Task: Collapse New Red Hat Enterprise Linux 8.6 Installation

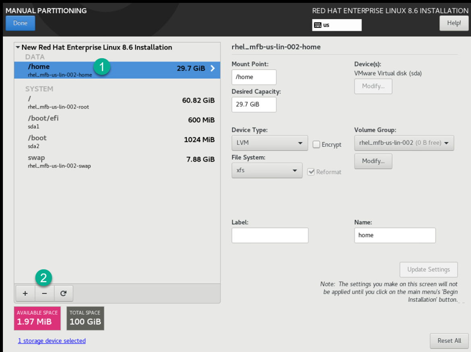Action: (x=18, y=47)
